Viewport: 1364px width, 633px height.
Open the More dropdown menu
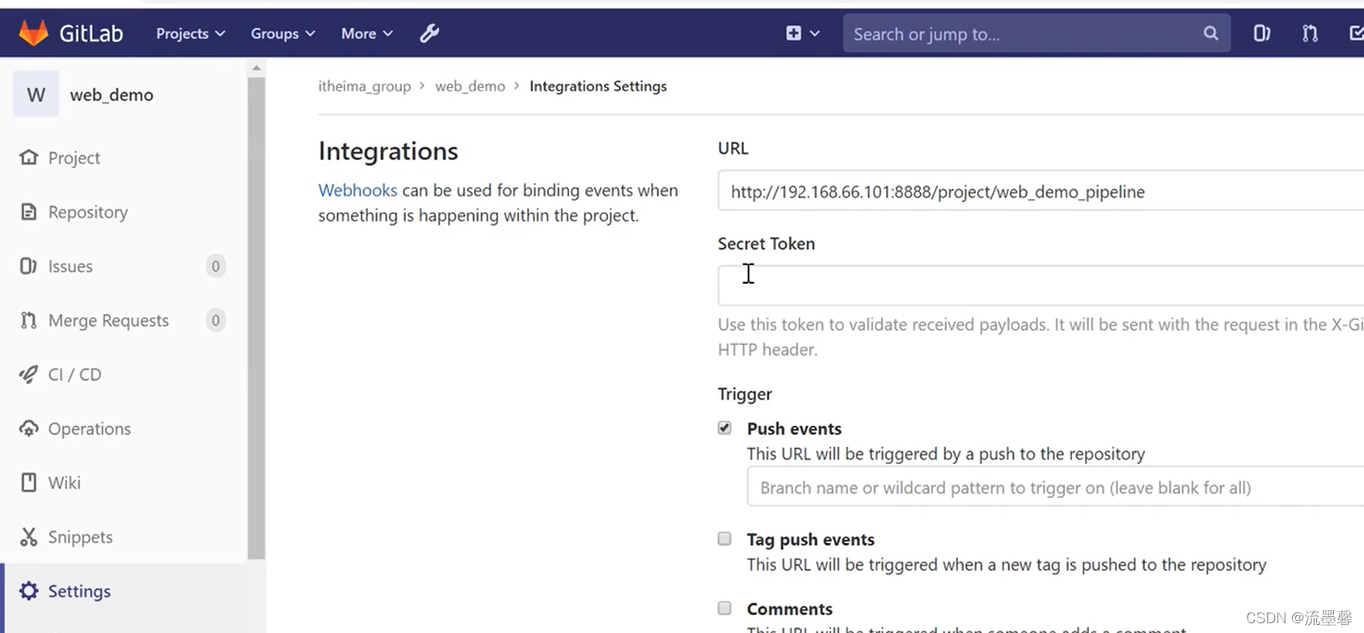367,33
